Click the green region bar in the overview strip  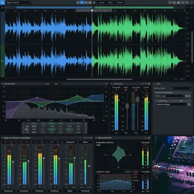coord(134,8)
